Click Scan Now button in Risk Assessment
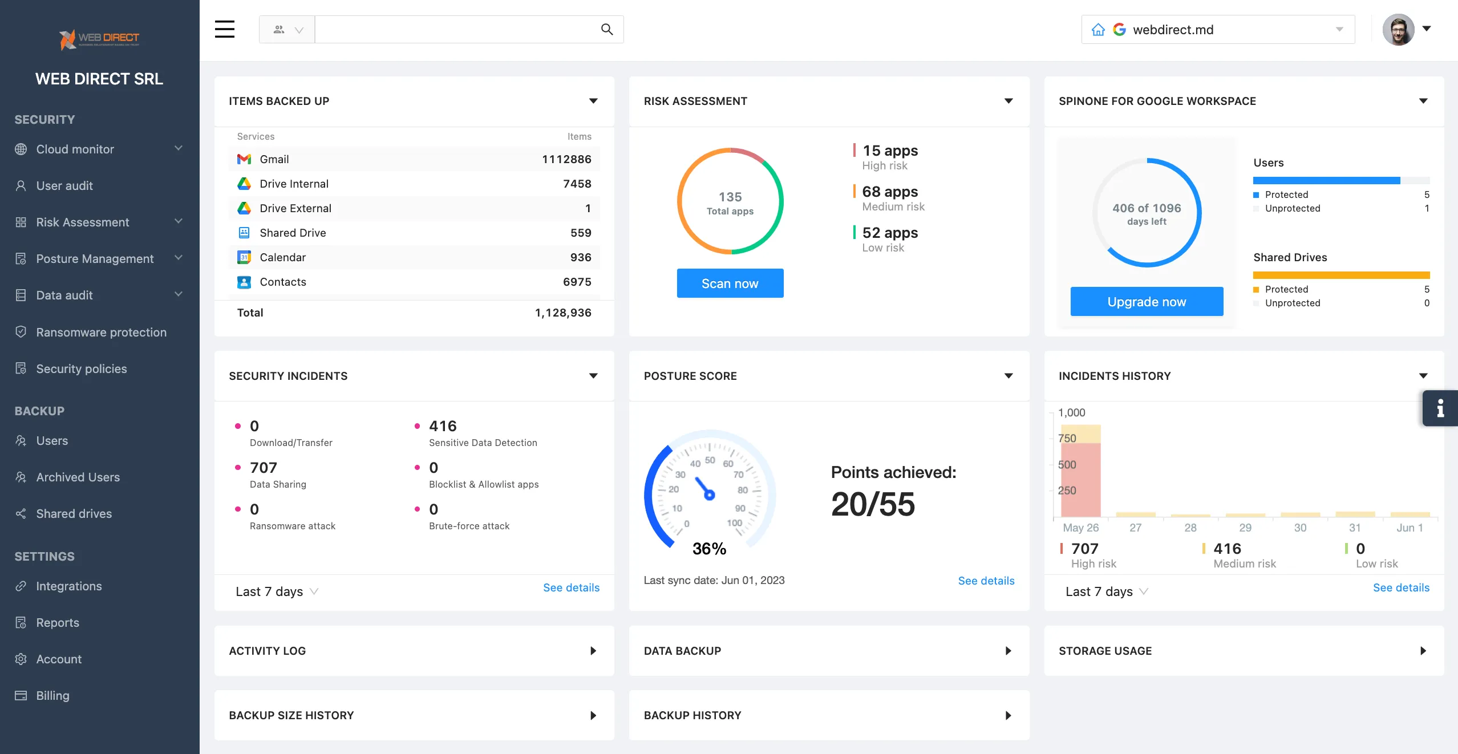 tap(730, 283)
